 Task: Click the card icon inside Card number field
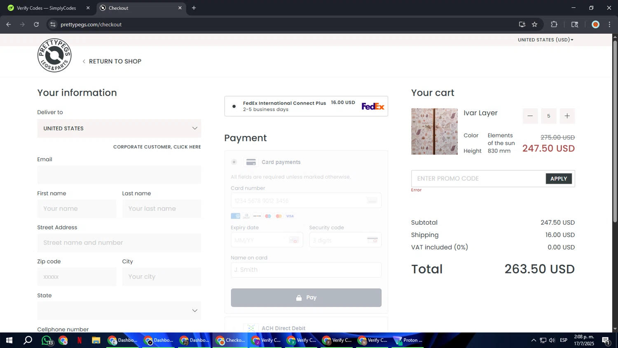[x=372, y=200]
